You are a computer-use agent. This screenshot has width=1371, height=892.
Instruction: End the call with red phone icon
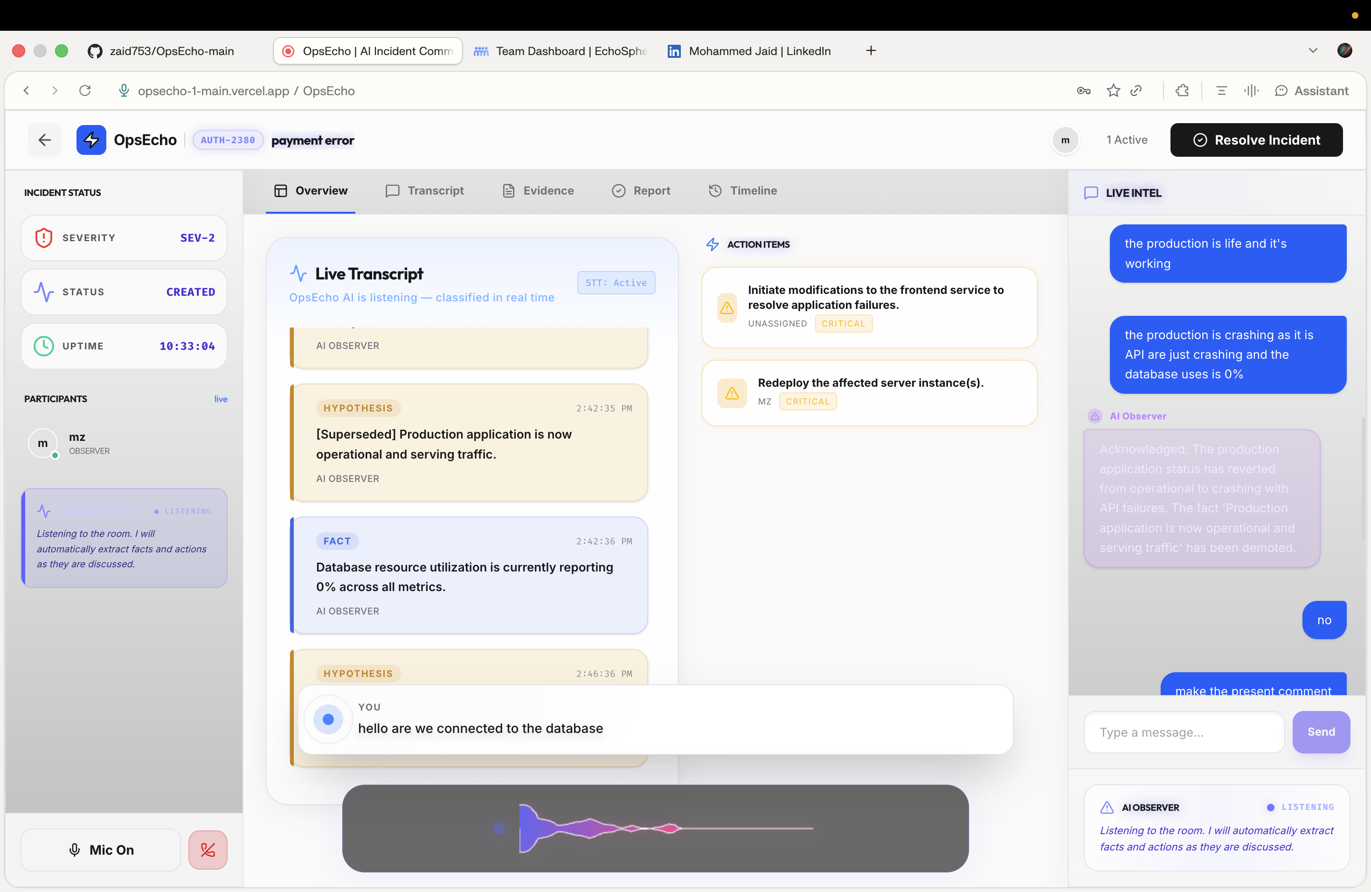click(x=208, y=850)
